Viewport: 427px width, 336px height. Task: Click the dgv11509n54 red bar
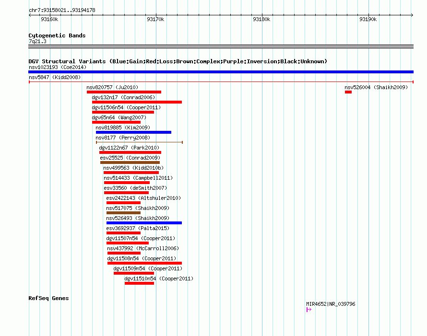tap(134, 273)
